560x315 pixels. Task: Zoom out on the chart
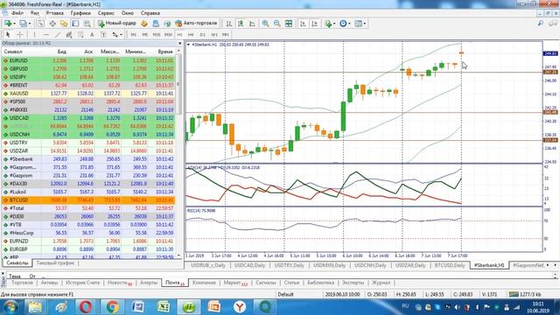click(276, 24)
